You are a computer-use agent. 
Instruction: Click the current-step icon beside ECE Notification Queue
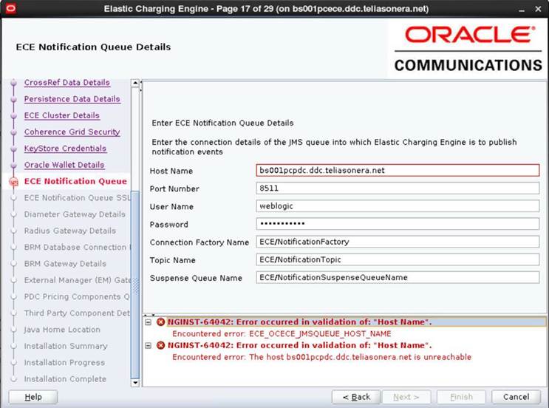[x=13, y=182]
